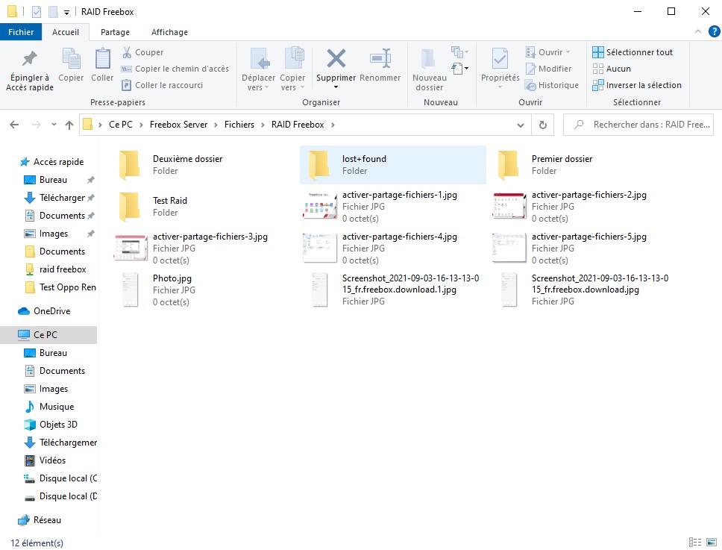Click the Coller paste icon
The height and width of the screenshot is (550, 722).
coord(102,59)
